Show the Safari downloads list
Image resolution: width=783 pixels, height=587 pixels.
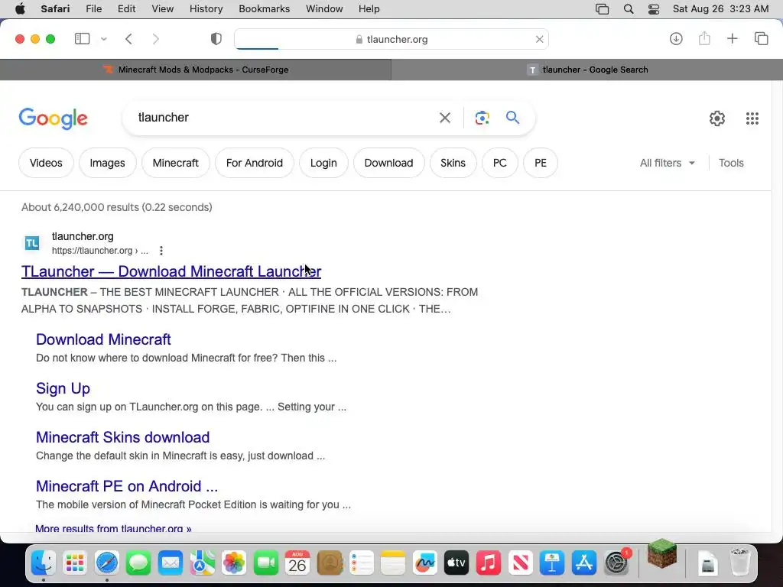[676, 39]
